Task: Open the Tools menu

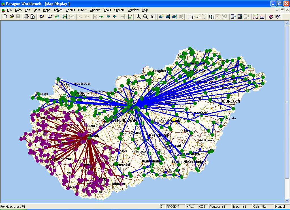Action: click(x=107, y=10)
